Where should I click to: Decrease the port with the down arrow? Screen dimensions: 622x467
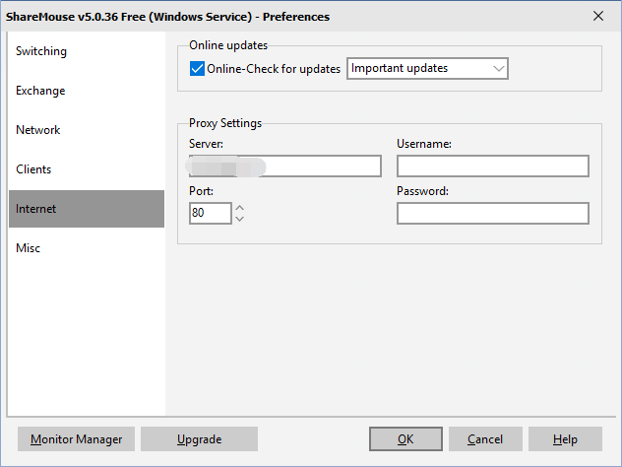[x=239, y=219]
